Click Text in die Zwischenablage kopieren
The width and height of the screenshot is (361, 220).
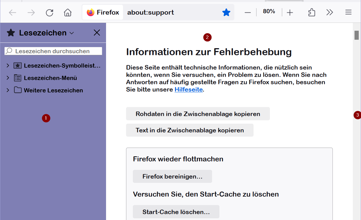190,130
